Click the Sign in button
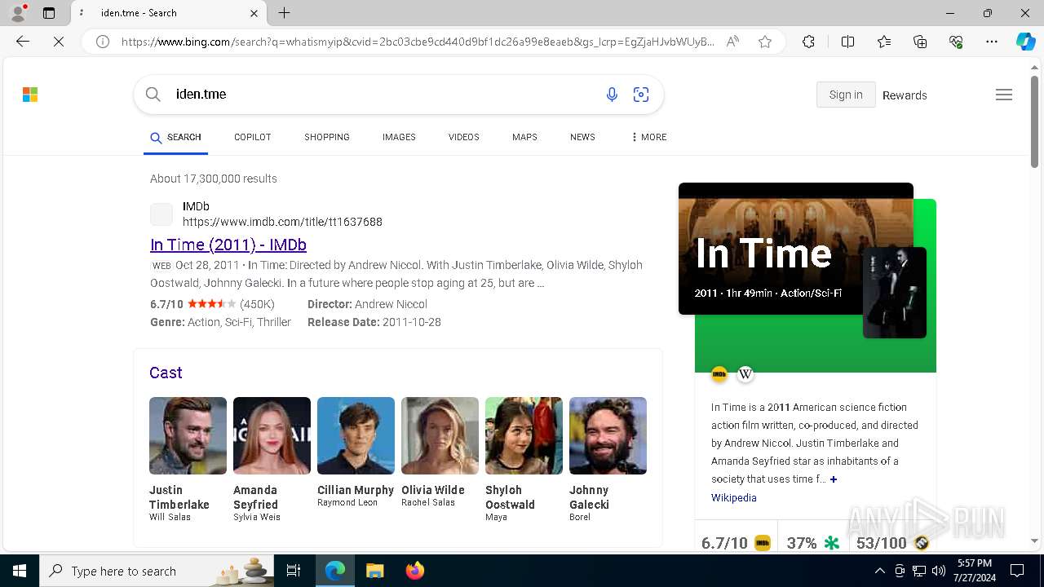The height and width of the screenshot is (587, 1044). [846, 95]
